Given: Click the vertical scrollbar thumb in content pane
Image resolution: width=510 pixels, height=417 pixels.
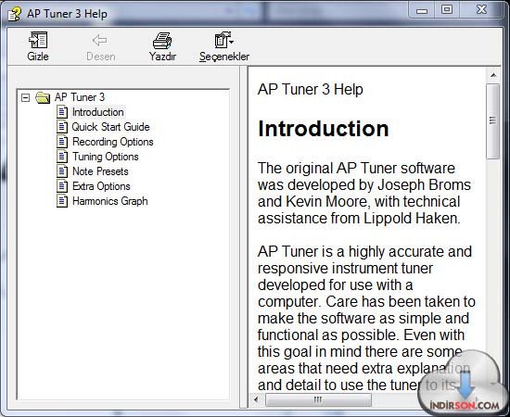Looking at the screenshot, I should click(x=493, y=120).
